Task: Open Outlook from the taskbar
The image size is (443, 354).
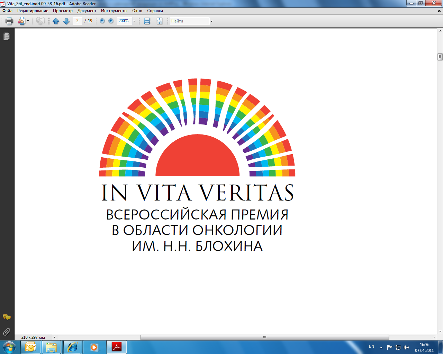Action: click(31, 347)
